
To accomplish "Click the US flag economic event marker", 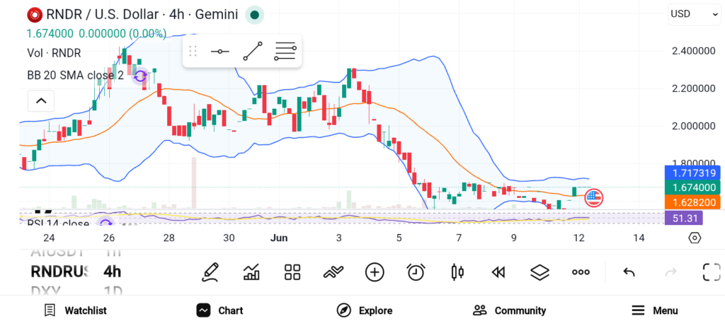I will pyautogui.click(x=594, y=197).
